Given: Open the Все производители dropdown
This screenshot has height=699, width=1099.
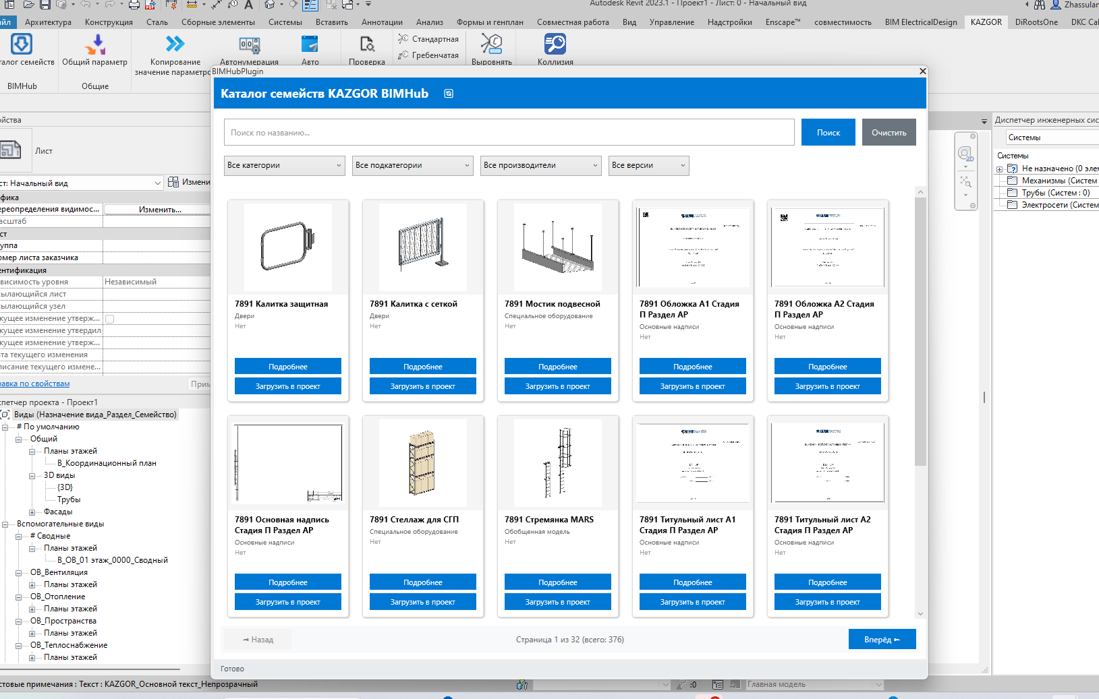Looking at the screenshot, I should (541, 166).
